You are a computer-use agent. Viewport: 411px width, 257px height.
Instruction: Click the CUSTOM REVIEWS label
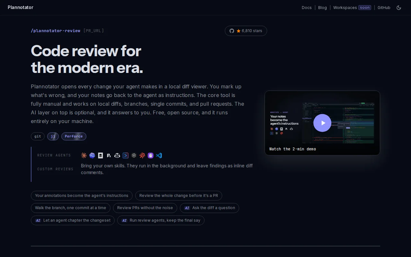(x=55, y=169)
